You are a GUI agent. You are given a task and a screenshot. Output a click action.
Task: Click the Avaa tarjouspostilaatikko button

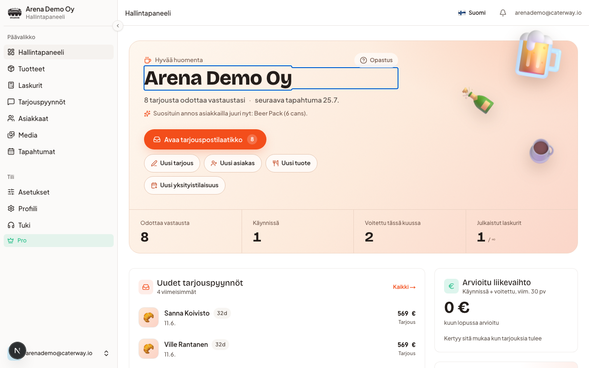point(205,139)
